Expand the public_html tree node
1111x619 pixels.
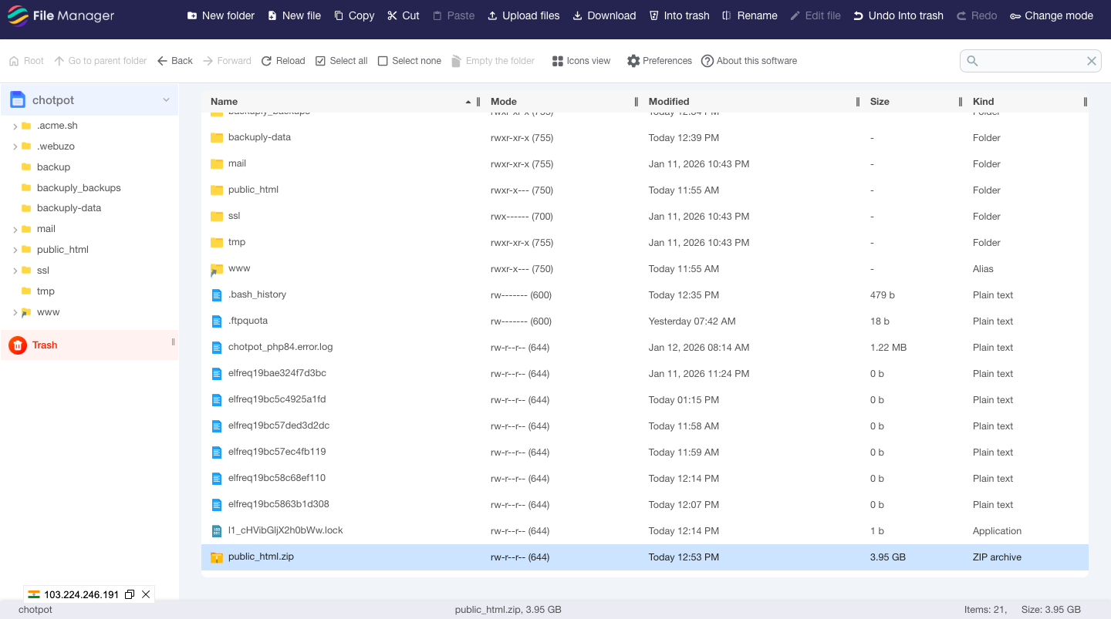point(15,250)
